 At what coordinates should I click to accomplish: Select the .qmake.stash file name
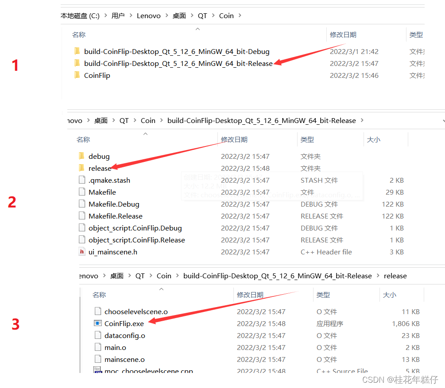pos(109,181)
